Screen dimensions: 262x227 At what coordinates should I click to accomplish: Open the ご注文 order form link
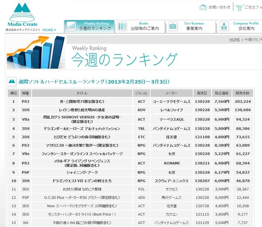pyautogui.click(x=253, y=7)
